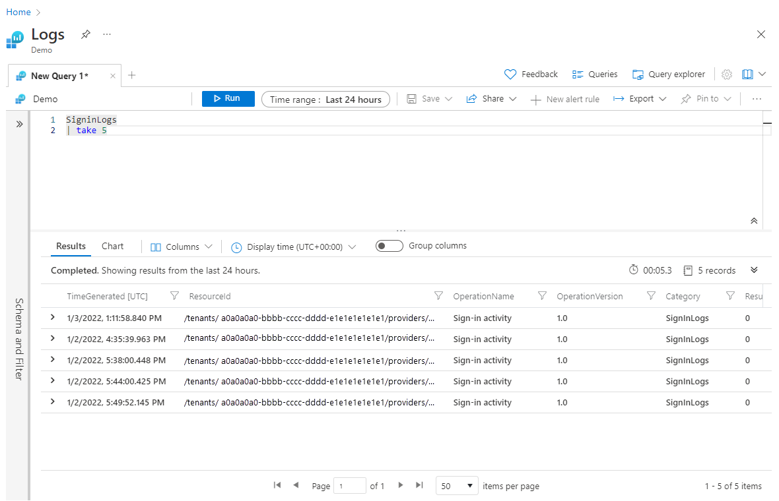
Task: Navigate to Home breadcrumb
Action: pos(18,12)
